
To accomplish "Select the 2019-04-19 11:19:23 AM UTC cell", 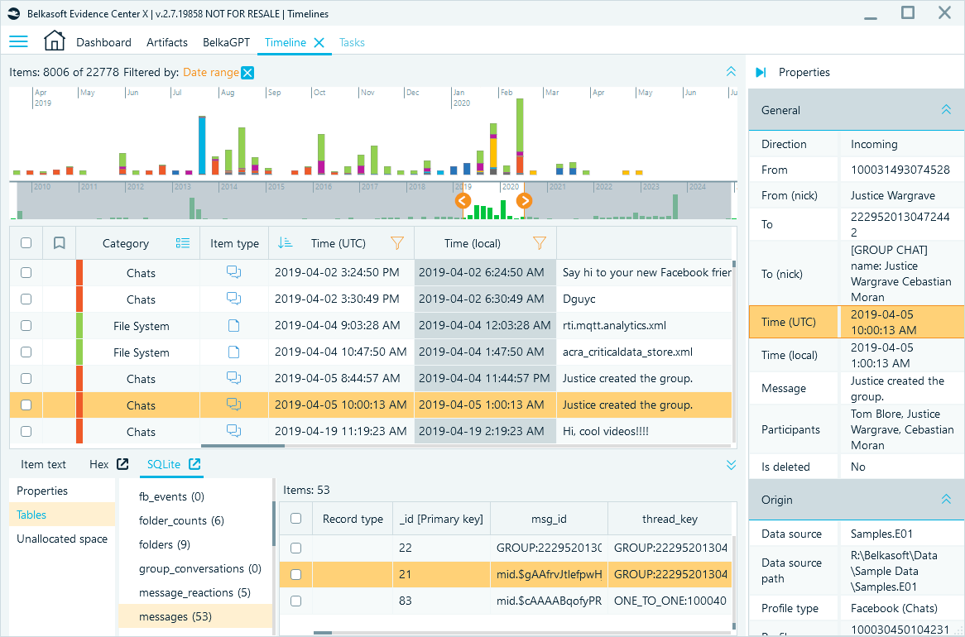I will 341,432.
